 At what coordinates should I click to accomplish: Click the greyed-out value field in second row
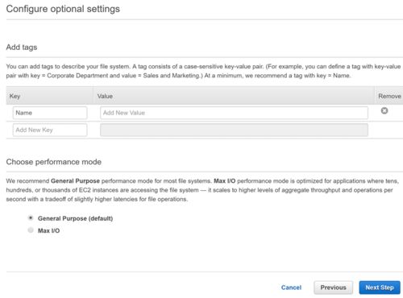click(234, 130)
